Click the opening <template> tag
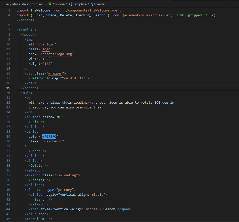The image size is (239, 222). coord(27,30)
